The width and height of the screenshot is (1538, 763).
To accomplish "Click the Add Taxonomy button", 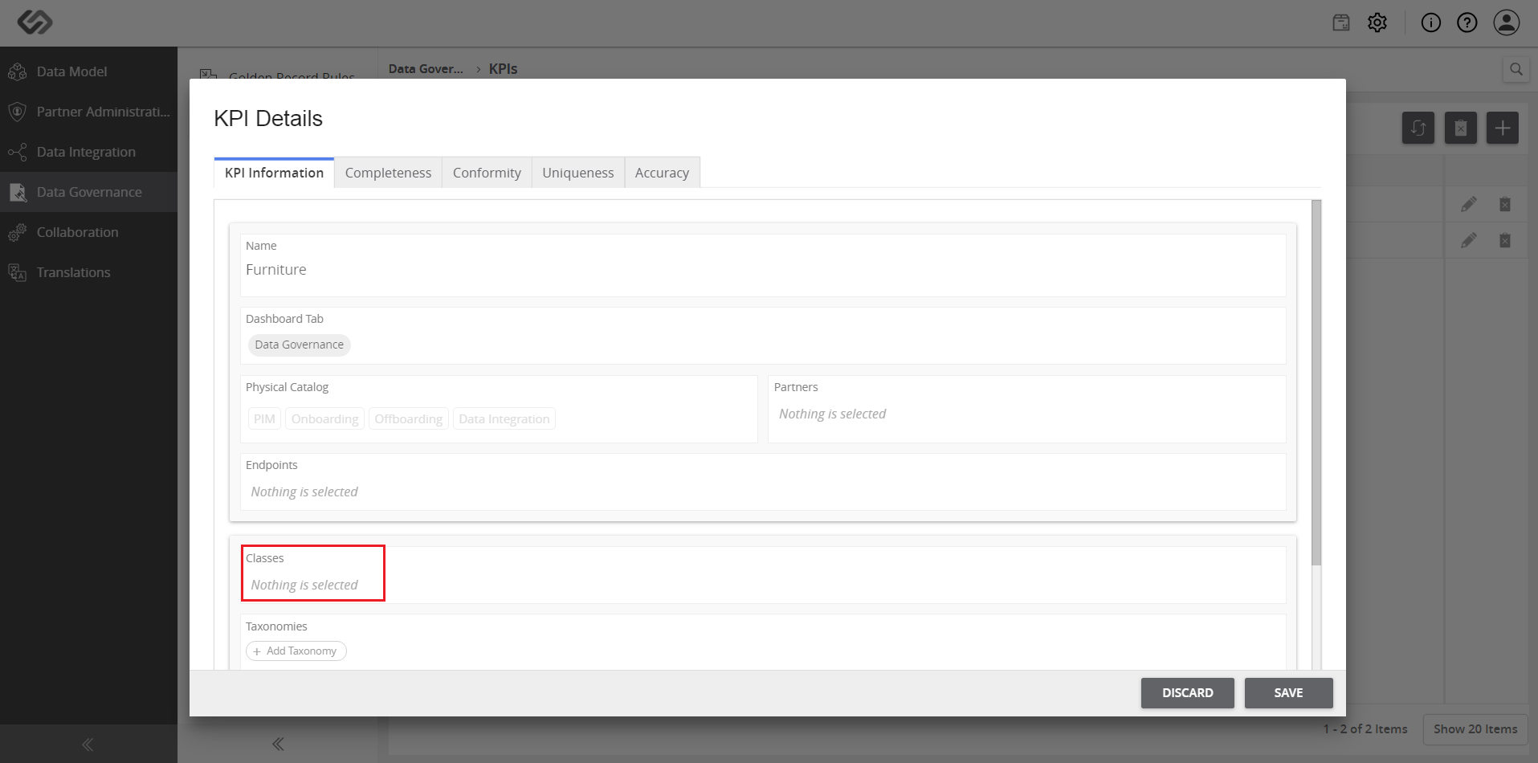I will pyautogui.click(x=296, y=651).
